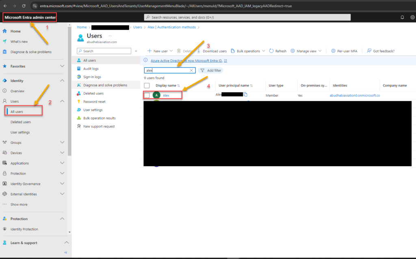This screenshot has width=416, height=259.
Task: Collapse the bottom Protection section
Action: point(62,219)
